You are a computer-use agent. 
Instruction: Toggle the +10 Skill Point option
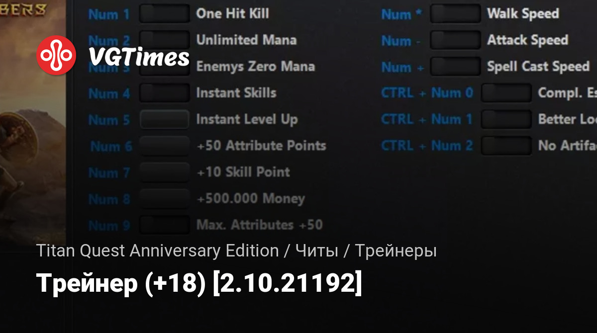(x=165, y=172)
